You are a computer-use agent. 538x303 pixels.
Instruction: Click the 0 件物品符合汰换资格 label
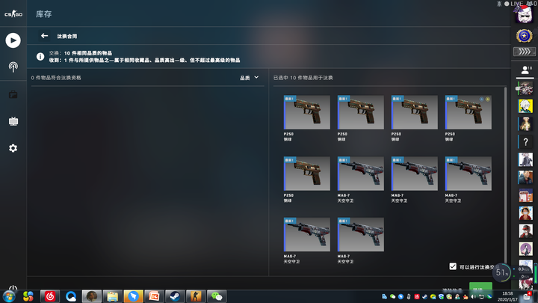[x=56, y=78]
